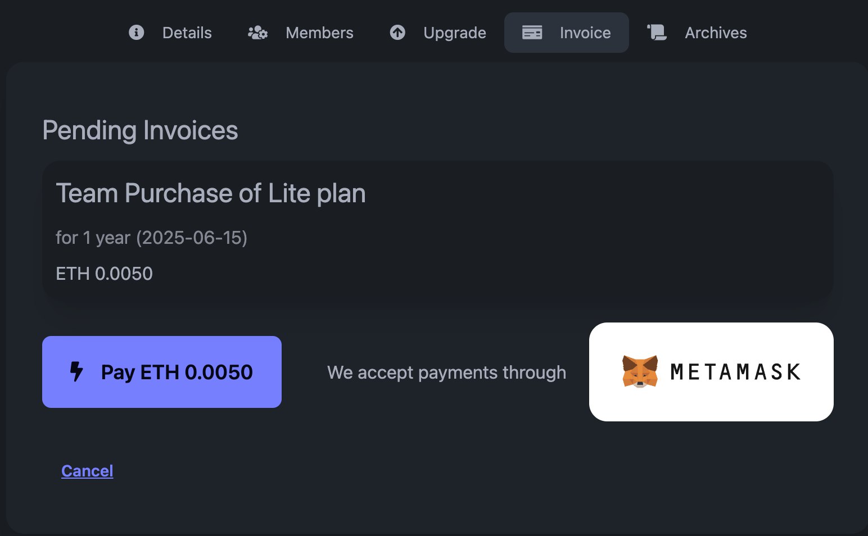868x536 pixels.
Task: Click the Cancel link
Action: 87,471
